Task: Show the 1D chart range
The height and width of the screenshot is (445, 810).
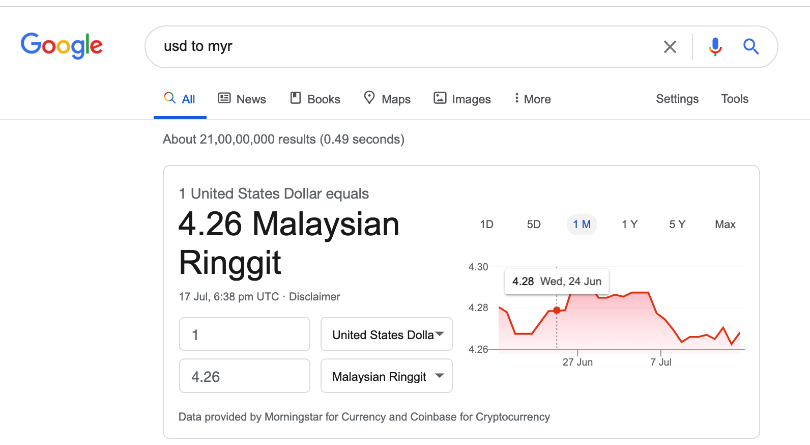Action: click(486, 225)
